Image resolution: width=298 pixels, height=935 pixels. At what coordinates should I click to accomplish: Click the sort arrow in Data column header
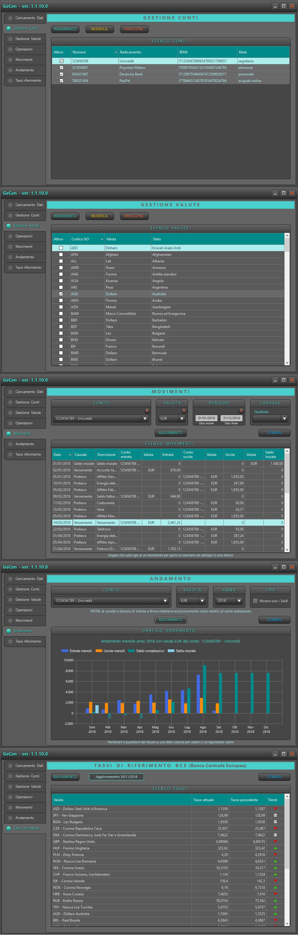coord(70,455)
